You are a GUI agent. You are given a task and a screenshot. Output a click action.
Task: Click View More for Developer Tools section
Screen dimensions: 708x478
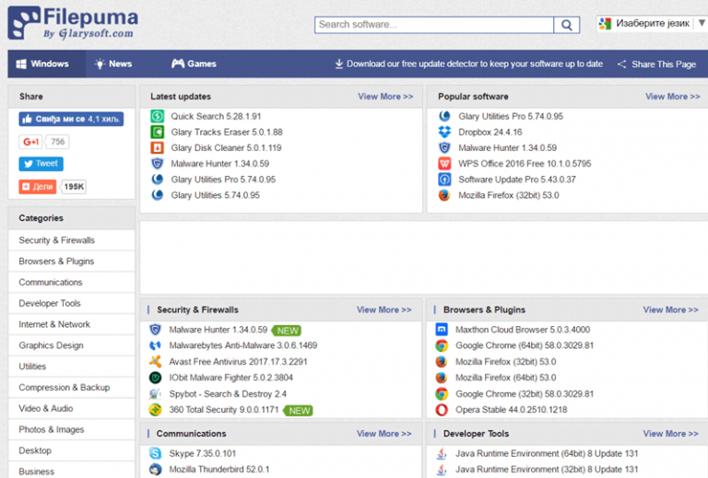(671, 434)
